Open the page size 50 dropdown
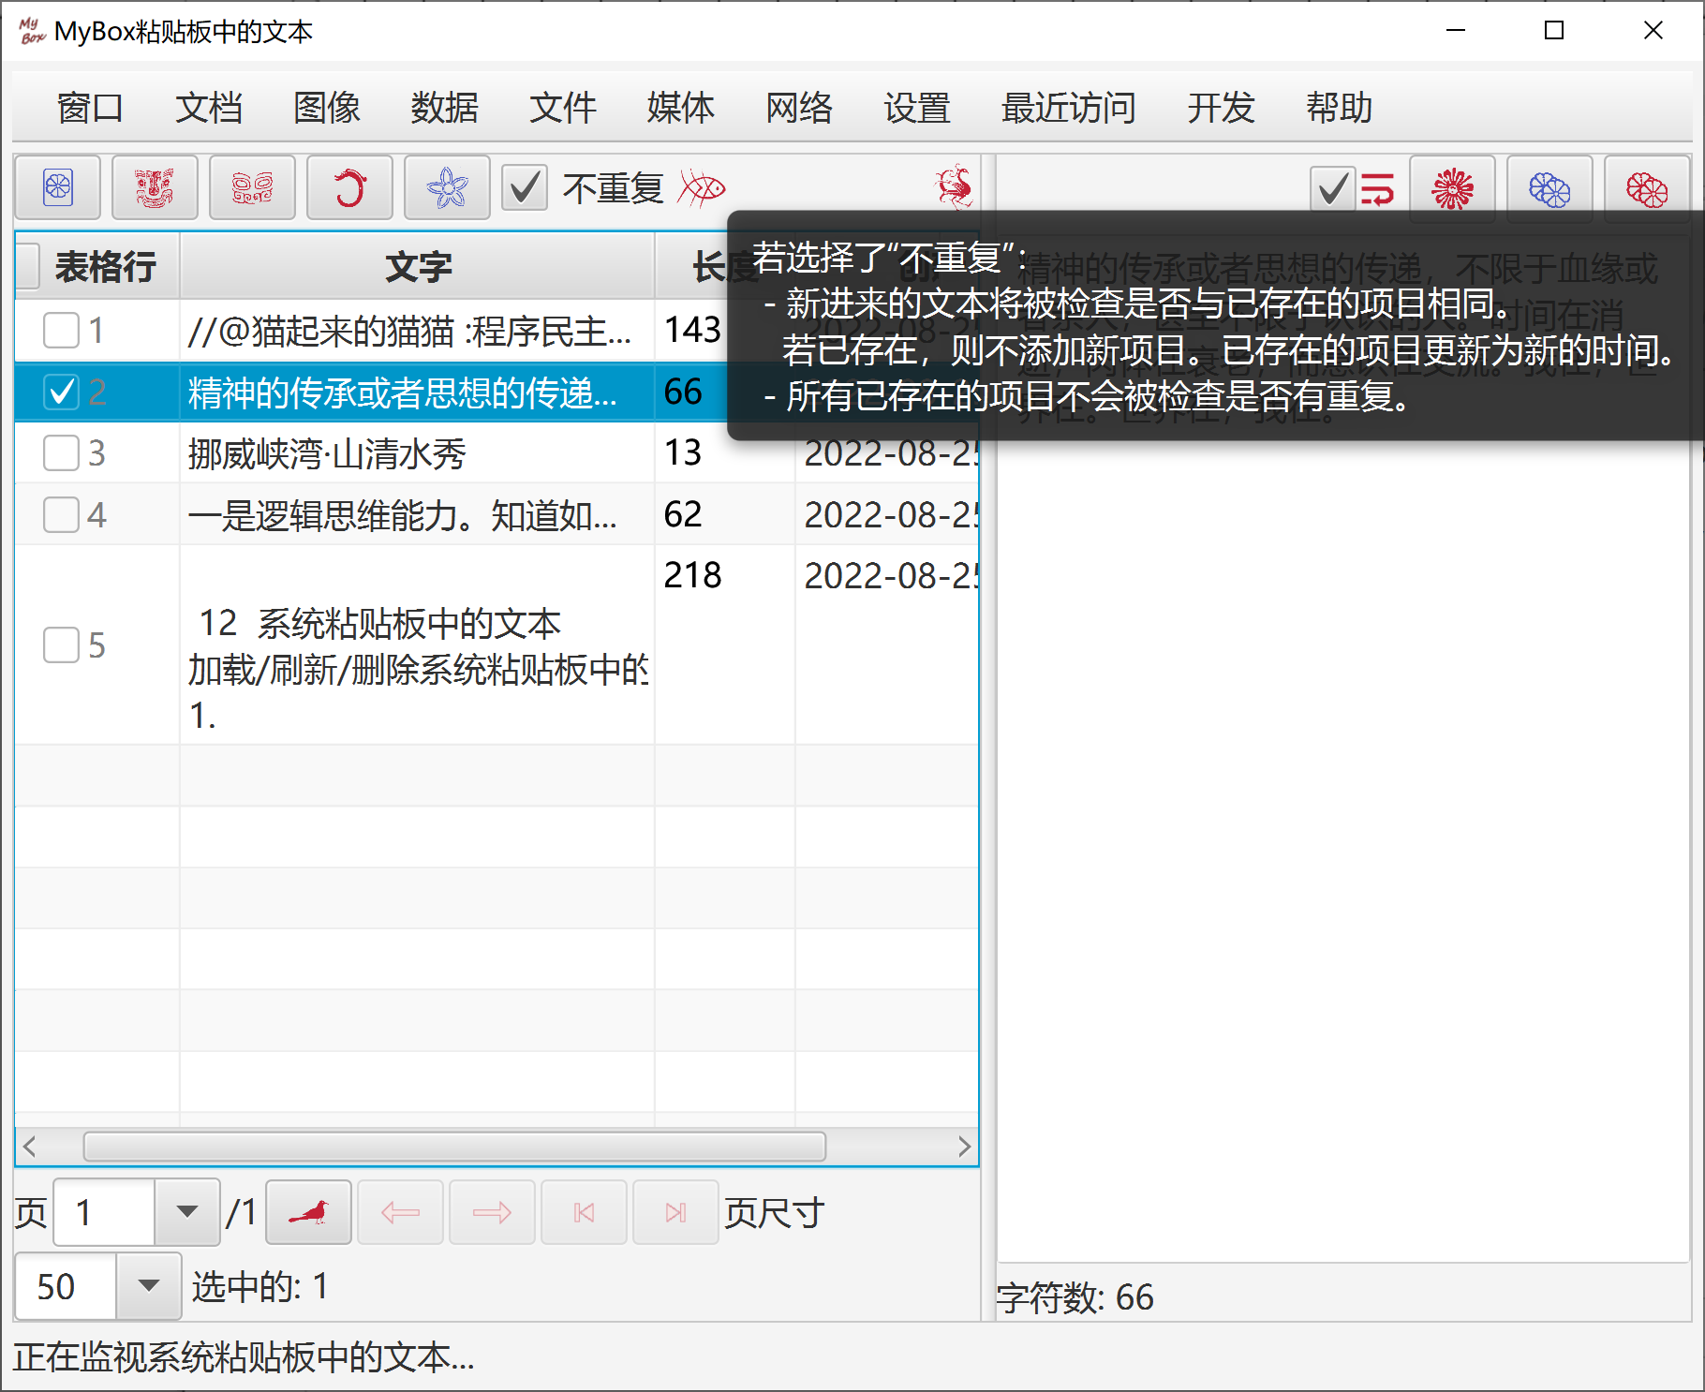 click(148, 1285)
